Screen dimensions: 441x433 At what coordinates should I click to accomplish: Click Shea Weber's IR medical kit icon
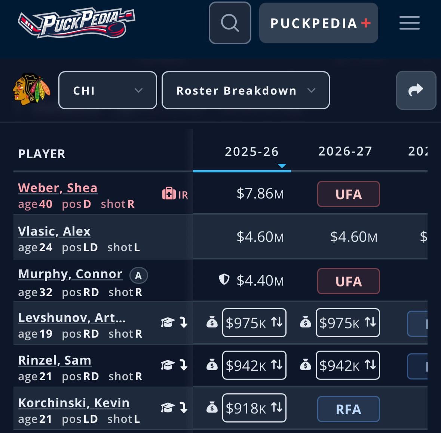169,194
